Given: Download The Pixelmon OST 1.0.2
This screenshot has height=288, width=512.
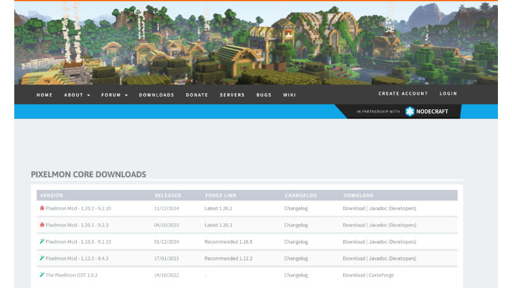Looking at the screenshot, I should (x=354, y=275).
